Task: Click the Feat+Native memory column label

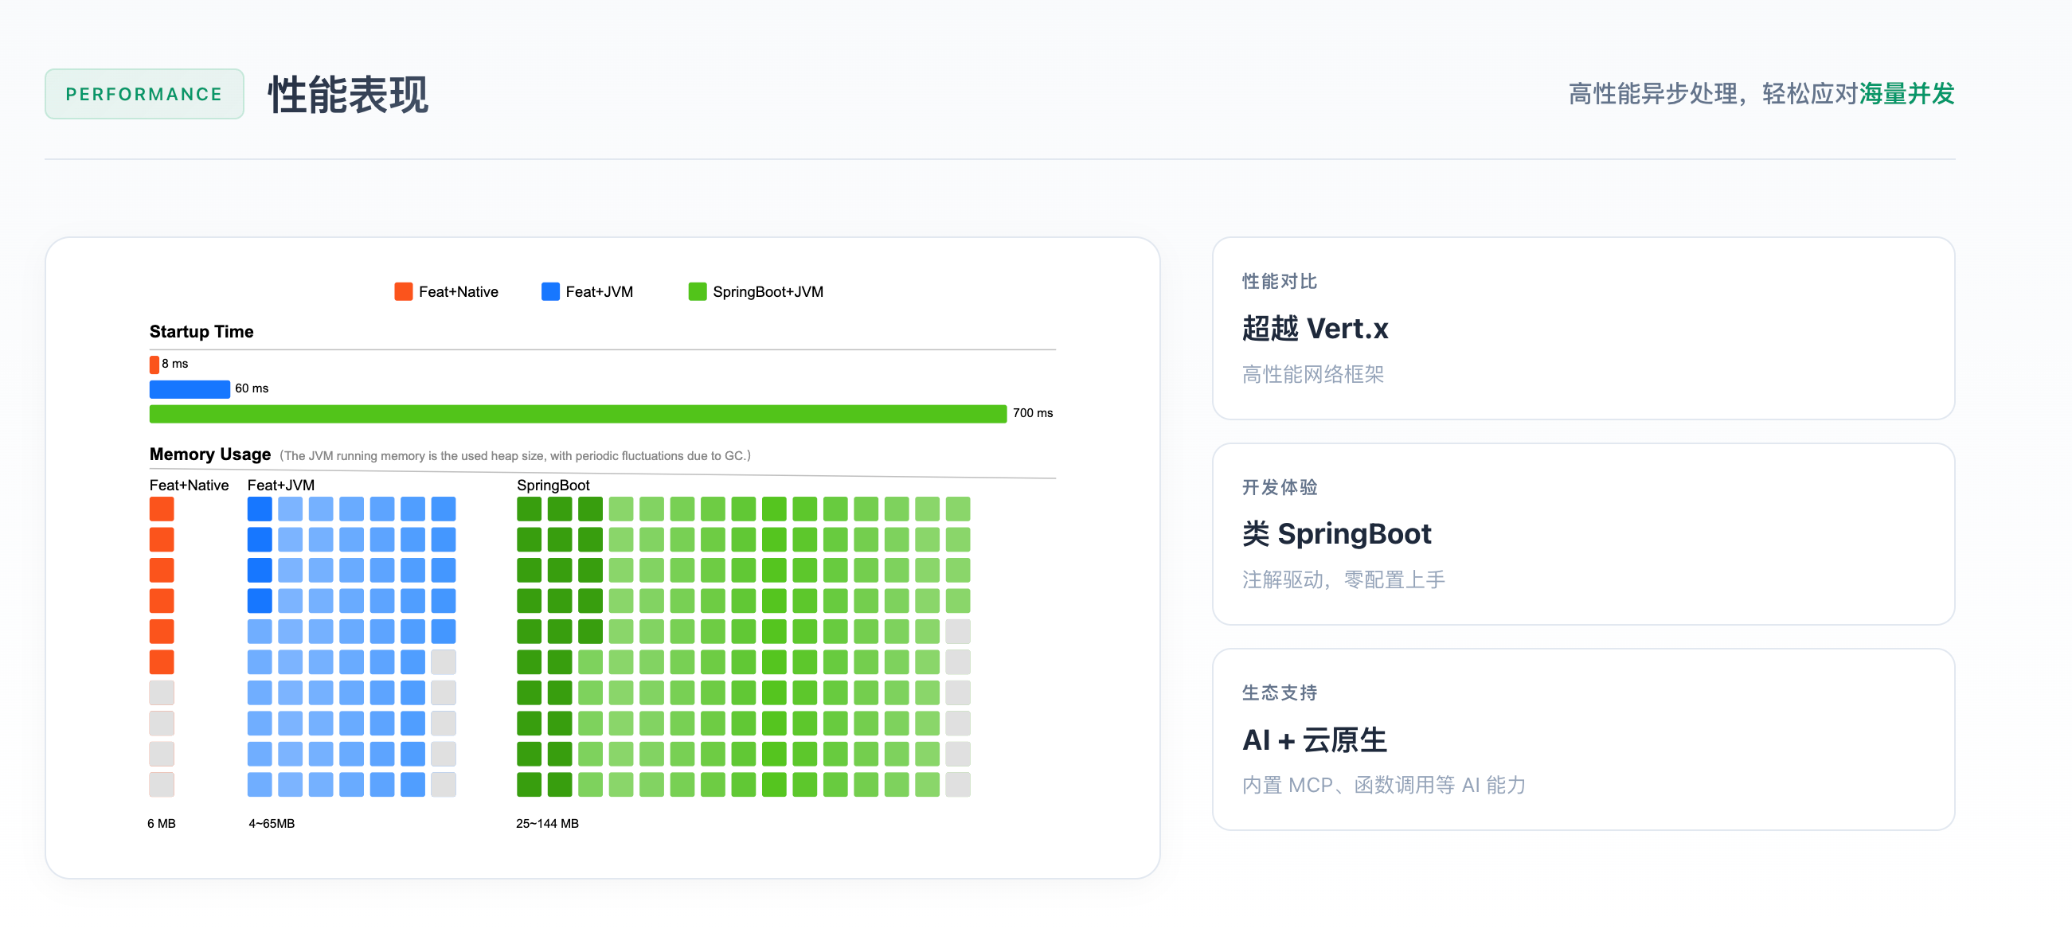Action: click(189, 485)
